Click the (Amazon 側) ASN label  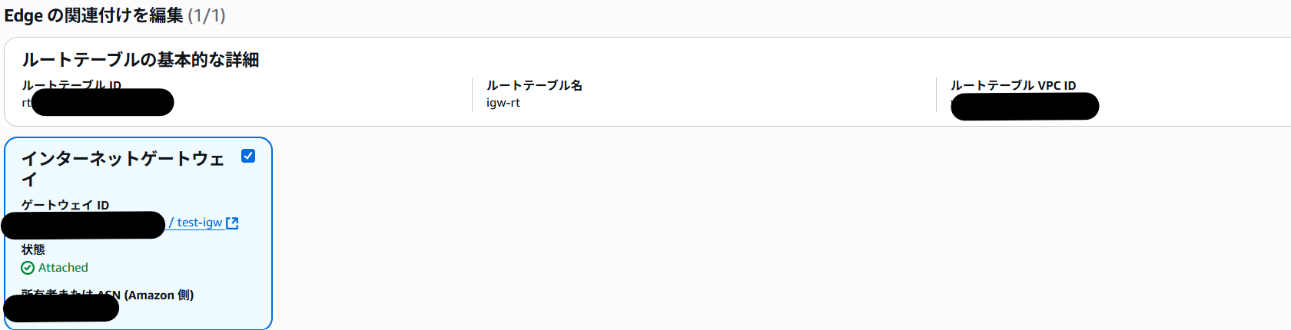158,295
